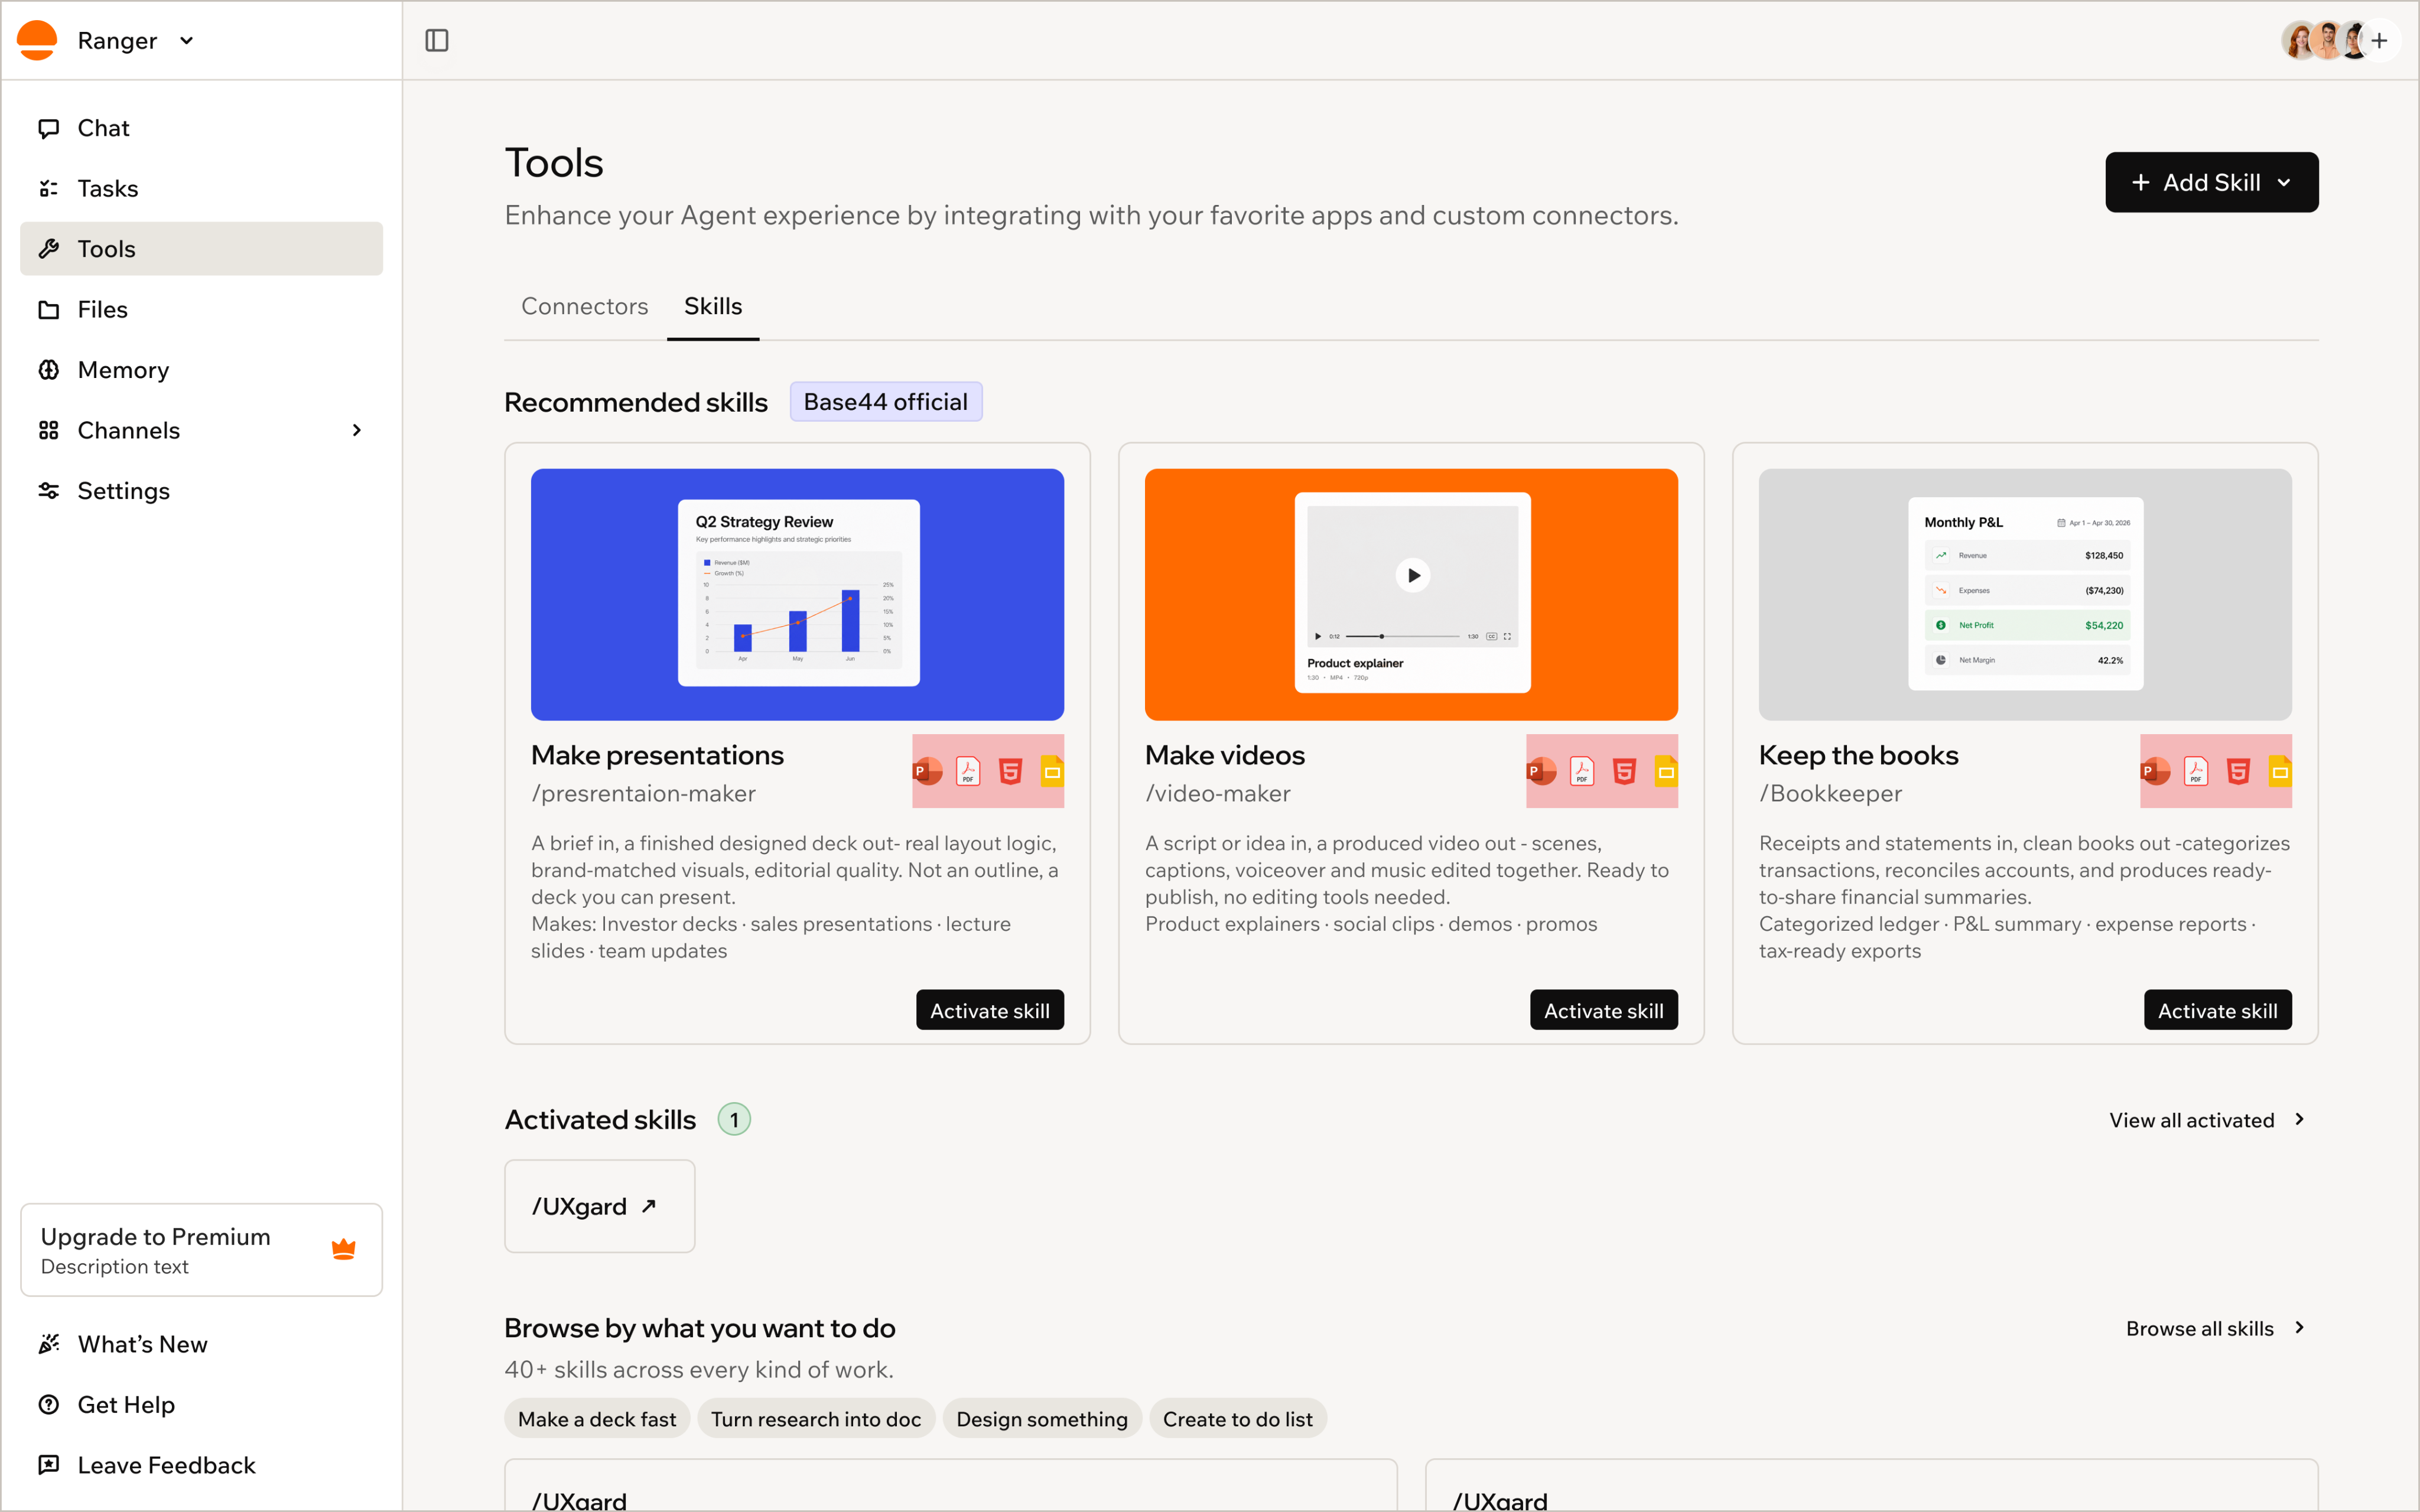Click HTML5 icon on Make videos card

click(x=1625, y=771)
